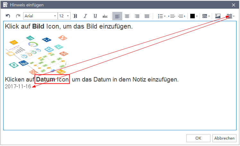Click the insert image icon
The width and height of the screenshot is (240, 146).
(218, 16)
